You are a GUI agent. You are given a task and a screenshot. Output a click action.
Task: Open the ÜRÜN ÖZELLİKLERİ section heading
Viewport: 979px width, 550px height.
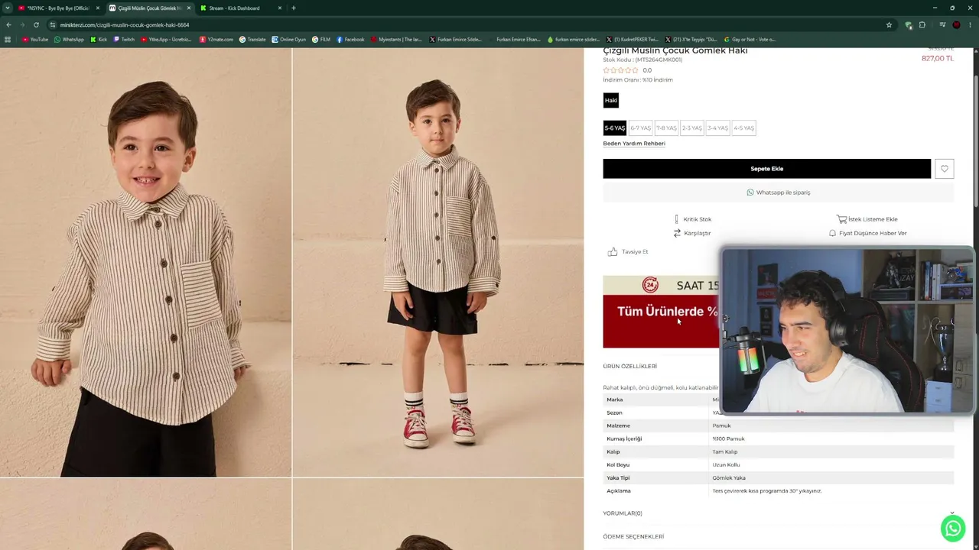(629, 367)
